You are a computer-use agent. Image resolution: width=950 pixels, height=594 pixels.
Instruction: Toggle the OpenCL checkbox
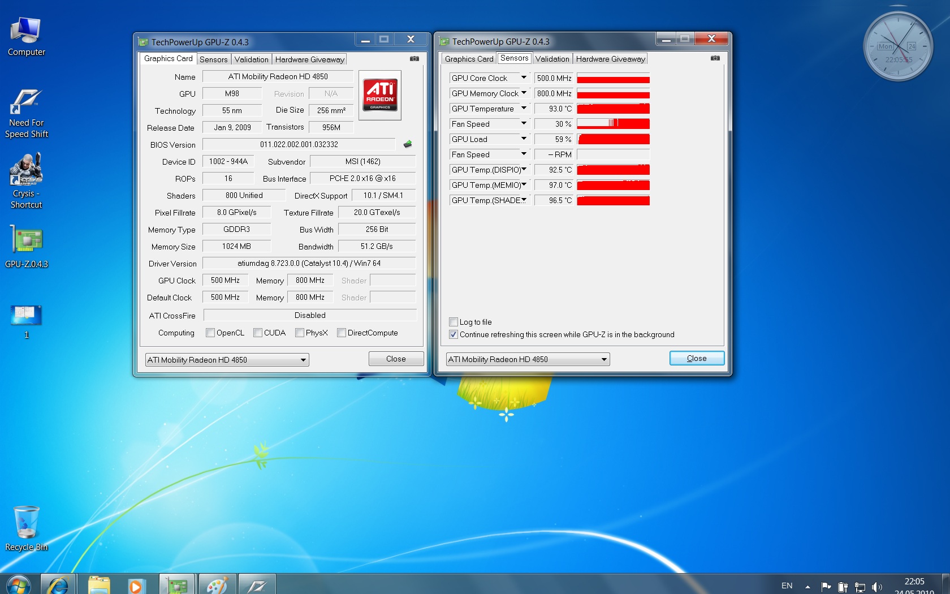click(210, 333)
